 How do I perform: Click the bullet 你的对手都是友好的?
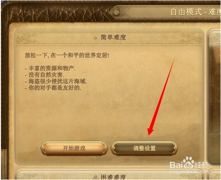tap(53, 88)
